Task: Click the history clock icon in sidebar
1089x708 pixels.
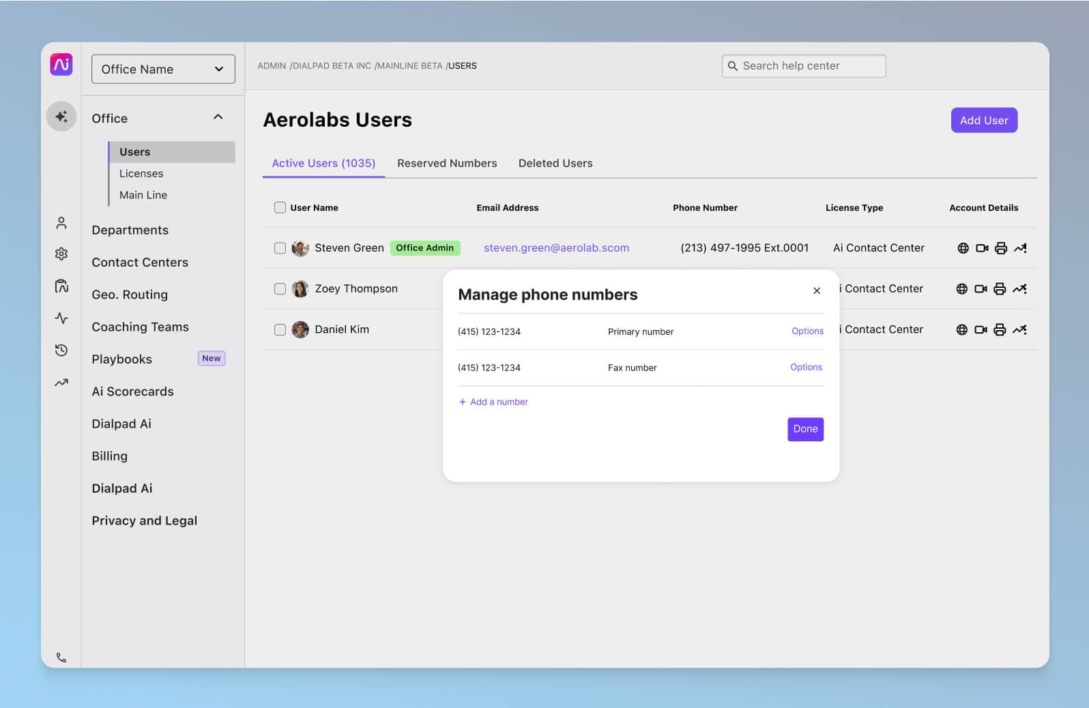Action: click(x=61, y=351)
